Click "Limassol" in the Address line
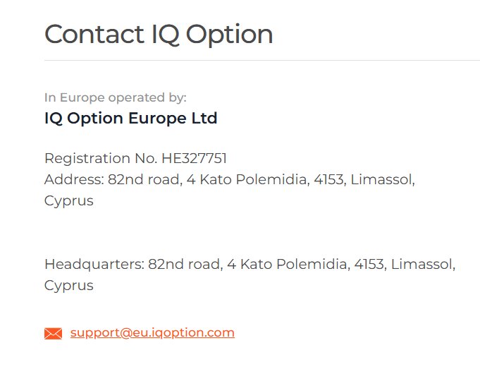Screen dimensions: 480x367 381,179
